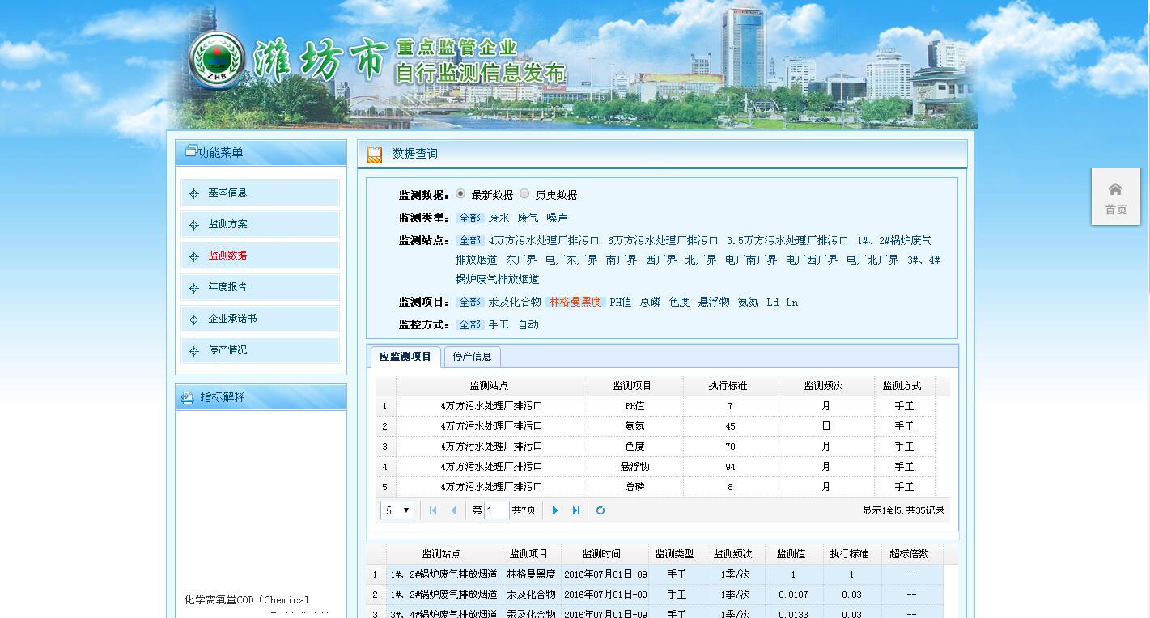
Task: Select the 历史数据 radio button
Action: coord(524,194)
